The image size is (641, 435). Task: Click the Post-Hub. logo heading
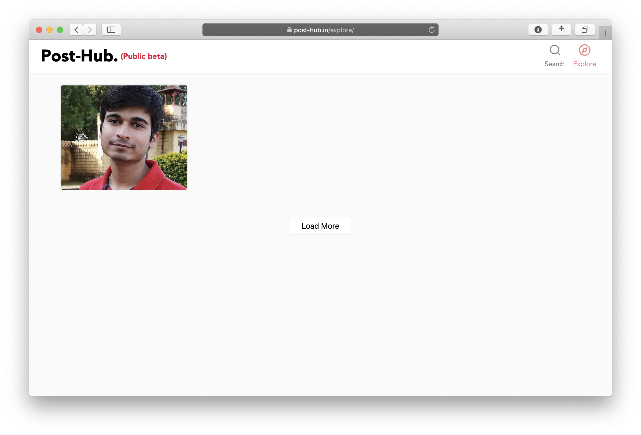click(x=79, y=56)
